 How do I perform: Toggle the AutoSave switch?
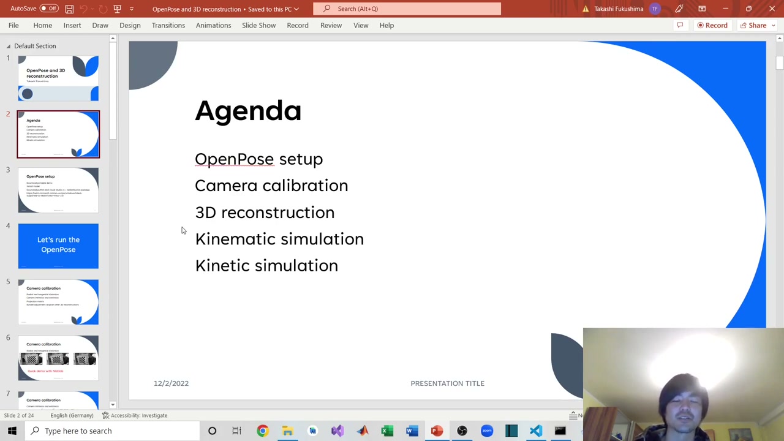tap(48, 9)
